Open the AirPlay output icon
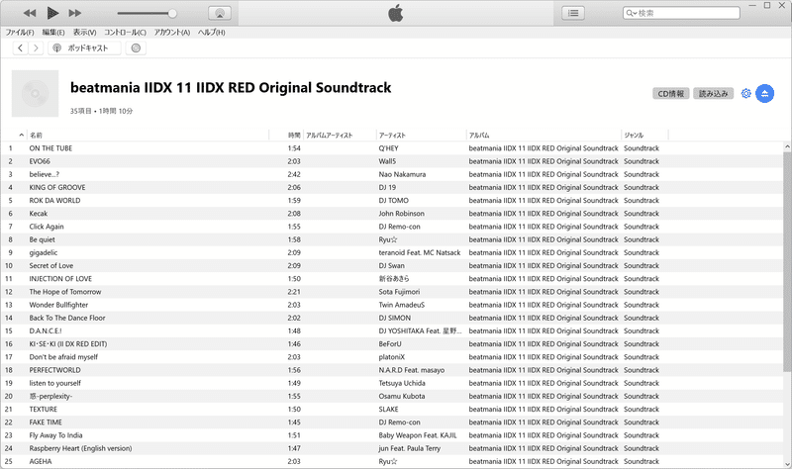 [220, 13]
